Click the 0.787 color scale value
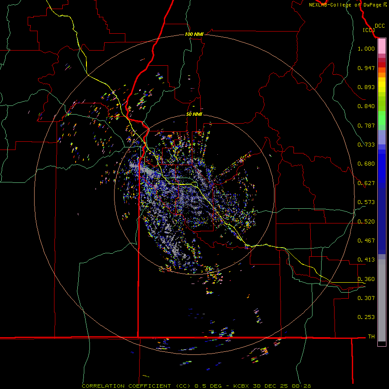The width and height of the screenshot is (389, 389). point(366,125)
